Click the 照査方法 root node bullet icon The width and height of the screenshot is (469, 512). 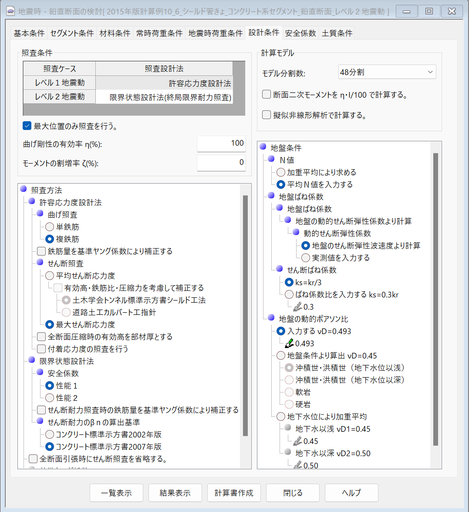[24, 190]
